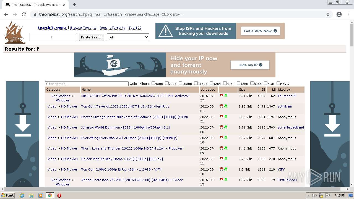Viewport: 354px width, 199px height.
Task: Open magnet link for Thor Love and Thunder
Action: coord(222,148)
